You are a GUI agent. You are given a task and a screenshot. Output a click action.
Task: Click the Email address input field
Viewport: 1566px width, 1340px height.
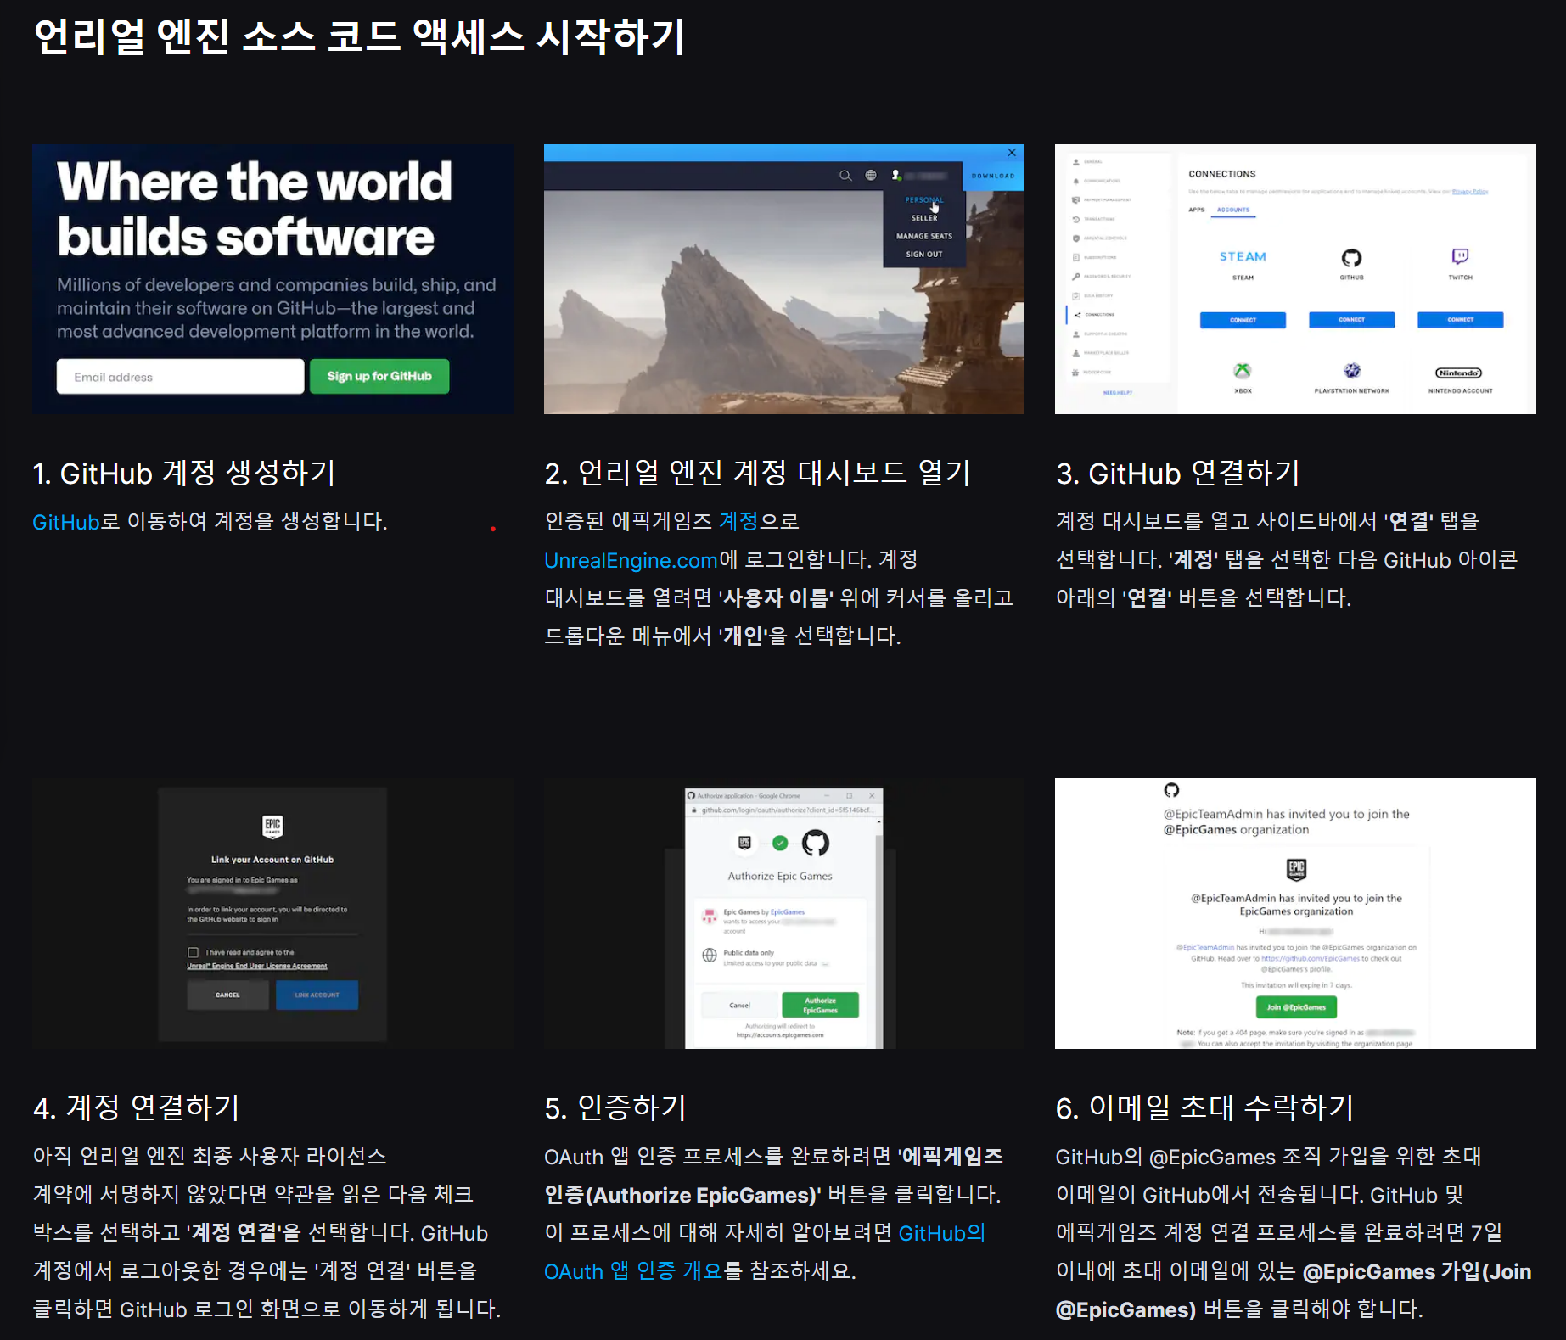click(x=180, y=377)
